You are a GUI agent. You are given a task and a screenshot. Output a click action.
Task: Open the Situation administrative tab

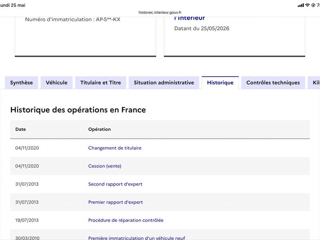pos(164,83)
